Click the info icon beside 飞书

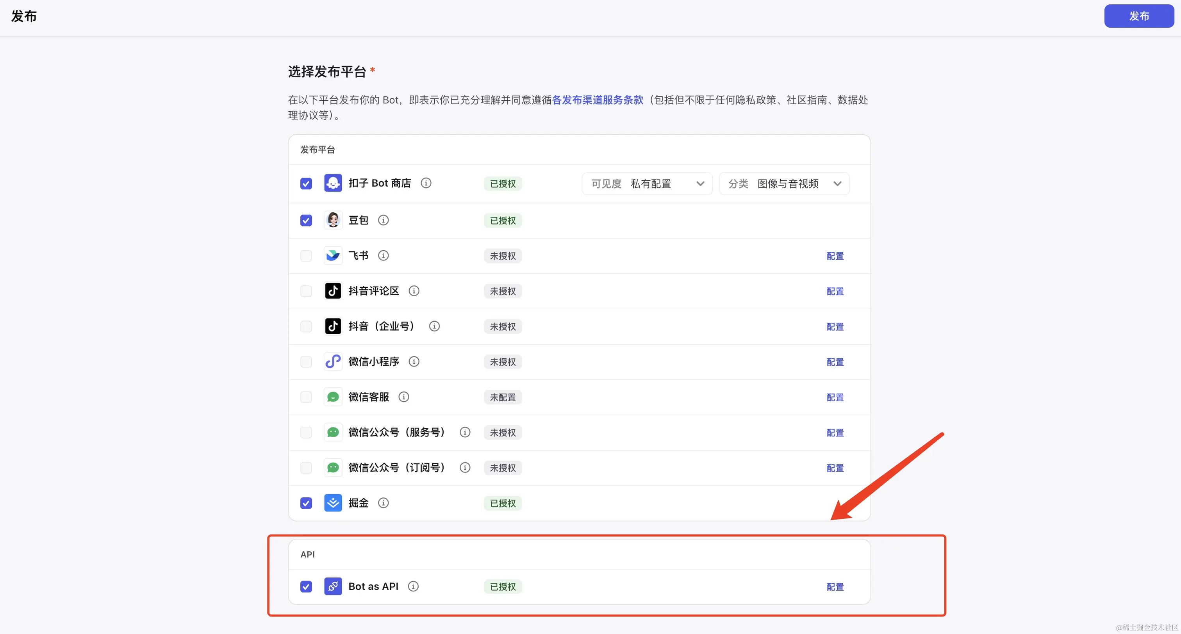pos(383,255)
